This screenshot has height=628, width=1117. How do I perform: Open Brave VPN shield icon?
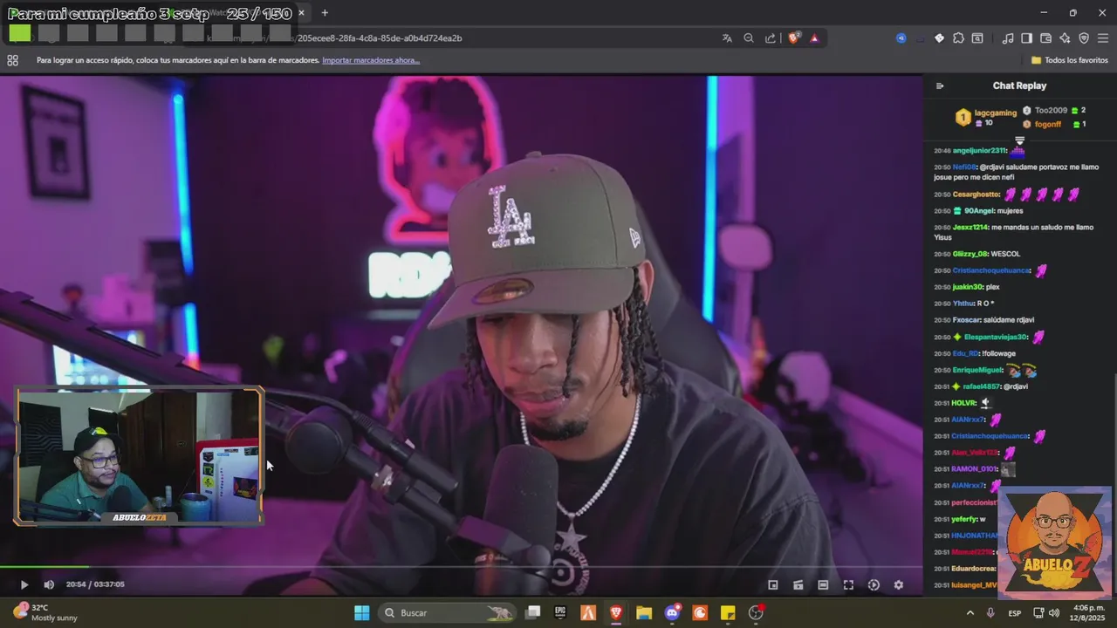(x=1084, y=38)
